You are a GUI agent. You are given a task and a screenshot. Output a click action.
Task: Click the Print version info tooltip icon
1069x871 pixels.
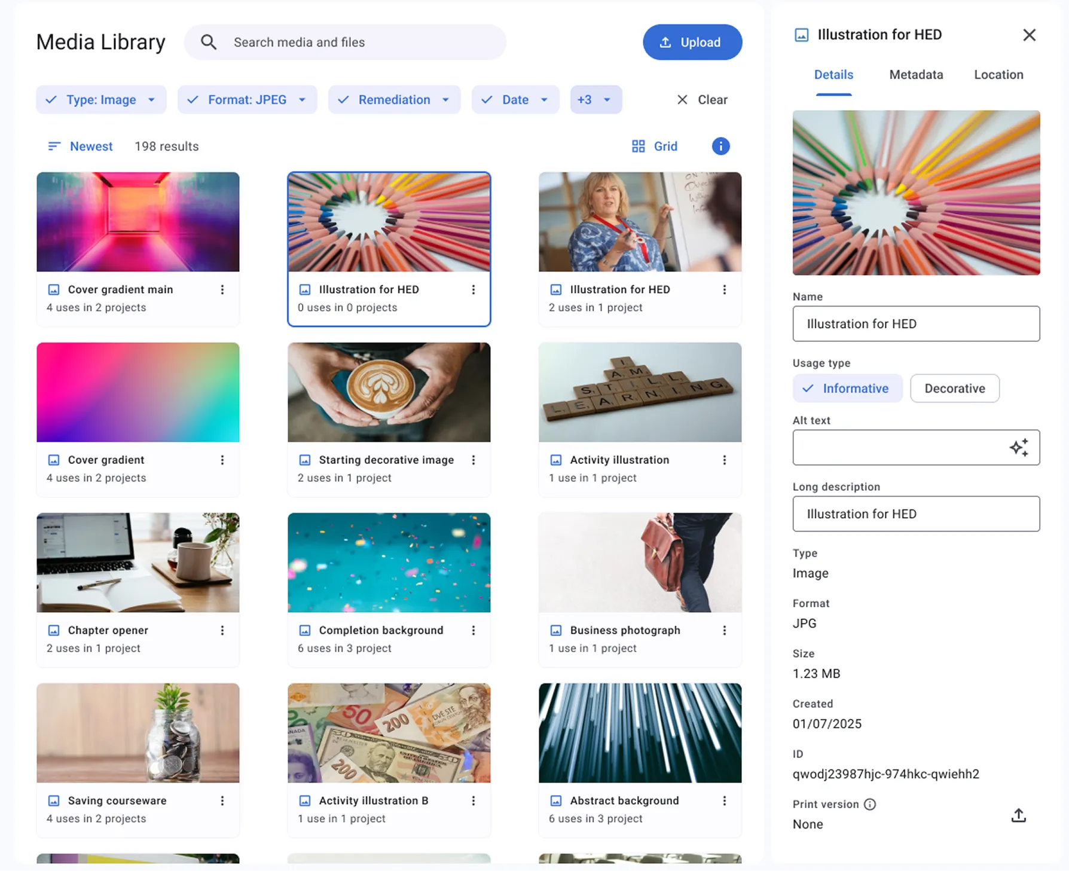click(x=870, y=805)
